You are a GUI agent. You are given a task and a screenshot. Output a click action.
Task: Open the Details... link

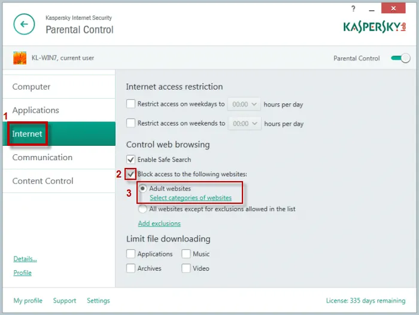[25, 259]
